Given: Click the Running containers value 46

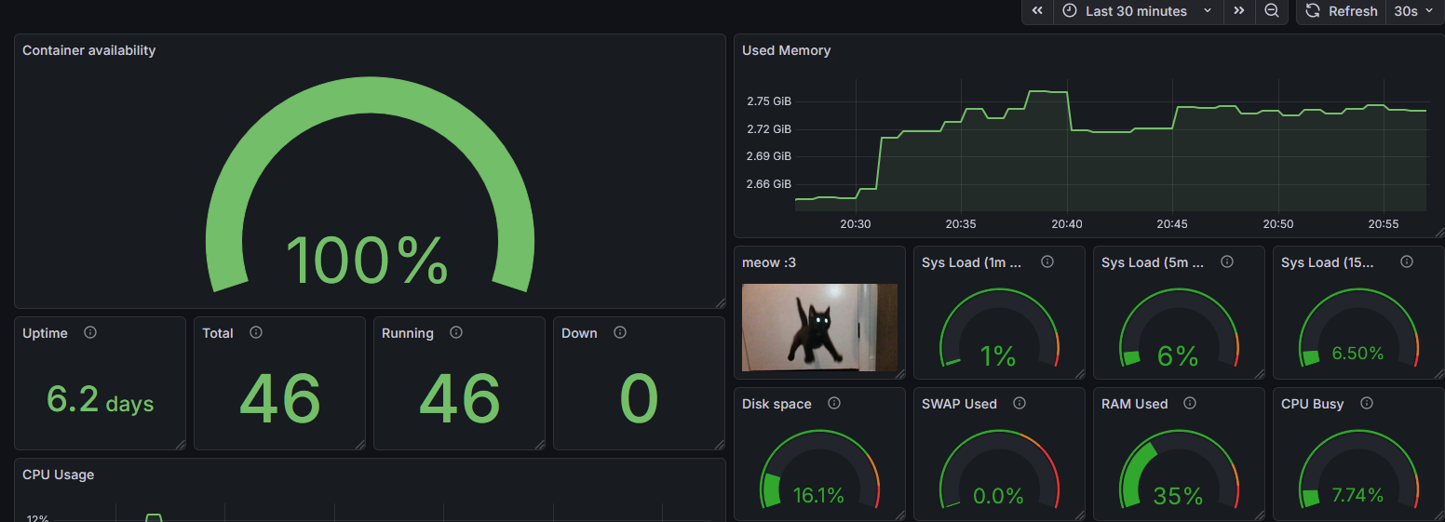Looking at the screenshot, I should (x=460, y=399).
